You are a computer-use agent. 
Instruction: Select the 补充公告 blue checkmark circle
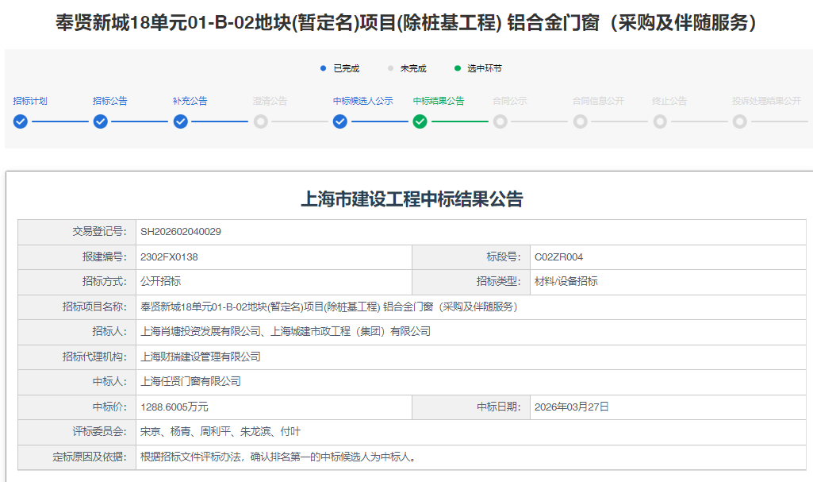point(181,121)
